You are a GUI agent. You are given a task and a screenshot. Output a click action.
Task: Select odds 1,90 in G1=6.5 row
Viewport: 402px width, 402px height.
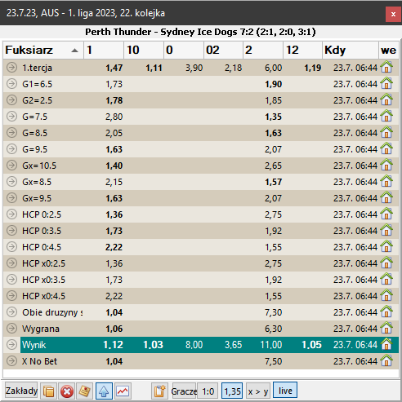(274, 84)
